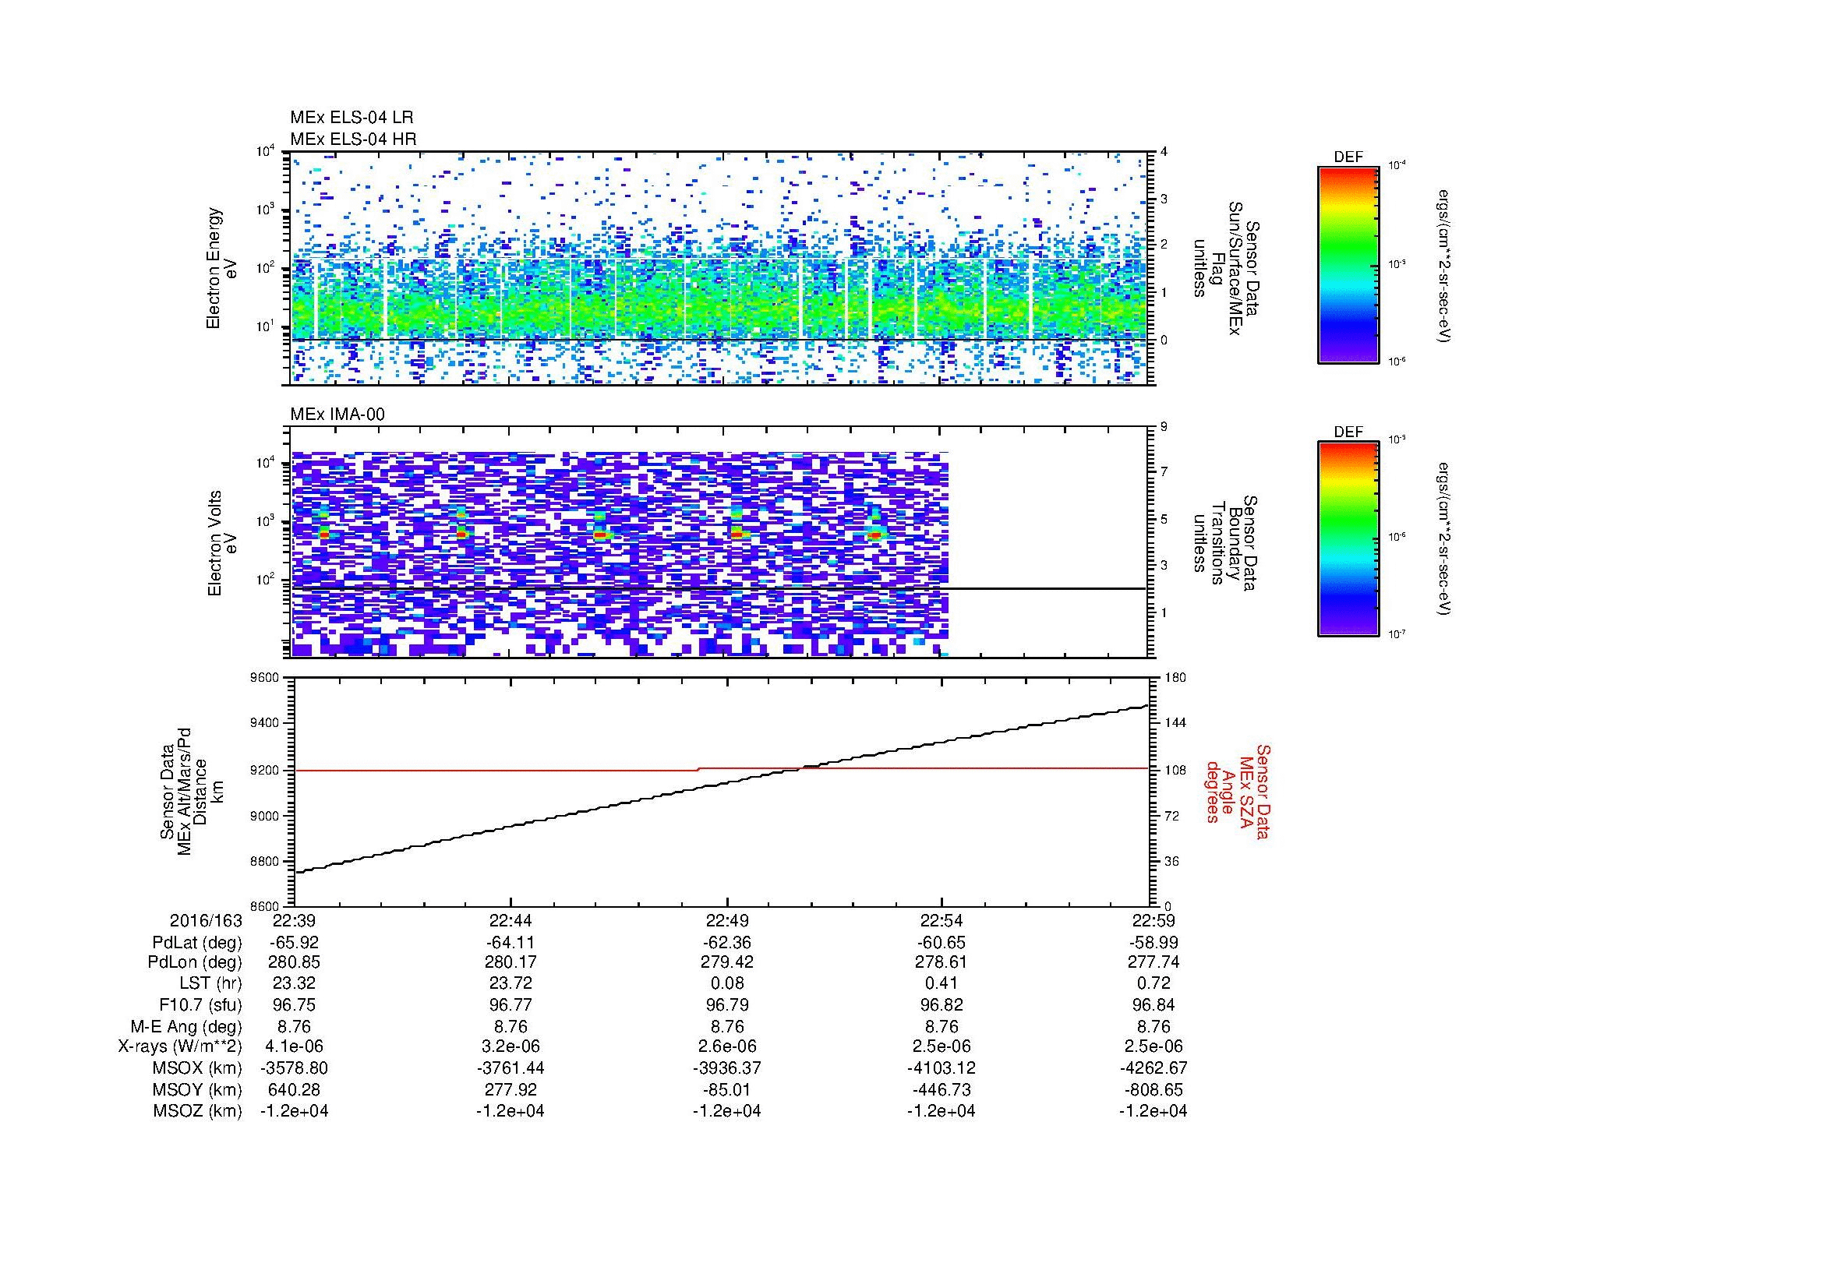The width and height of the screenshot is (1823, 1288).
Task: Click the time tick label '22:54'
Action: (x=942, y=920)
